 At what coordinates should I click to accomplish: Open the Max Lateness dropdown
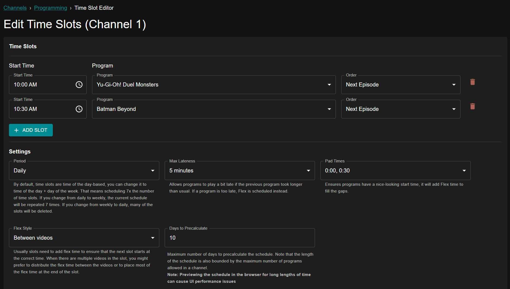click(x=308, y=171)
